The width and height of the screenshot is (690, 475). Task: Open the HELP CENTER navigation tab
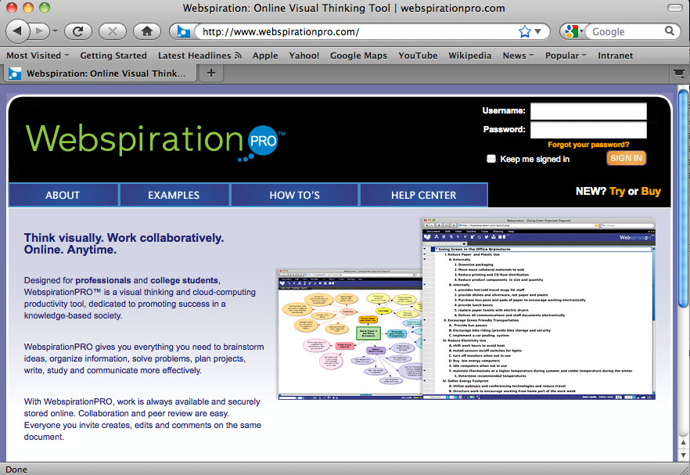point(423,195)
